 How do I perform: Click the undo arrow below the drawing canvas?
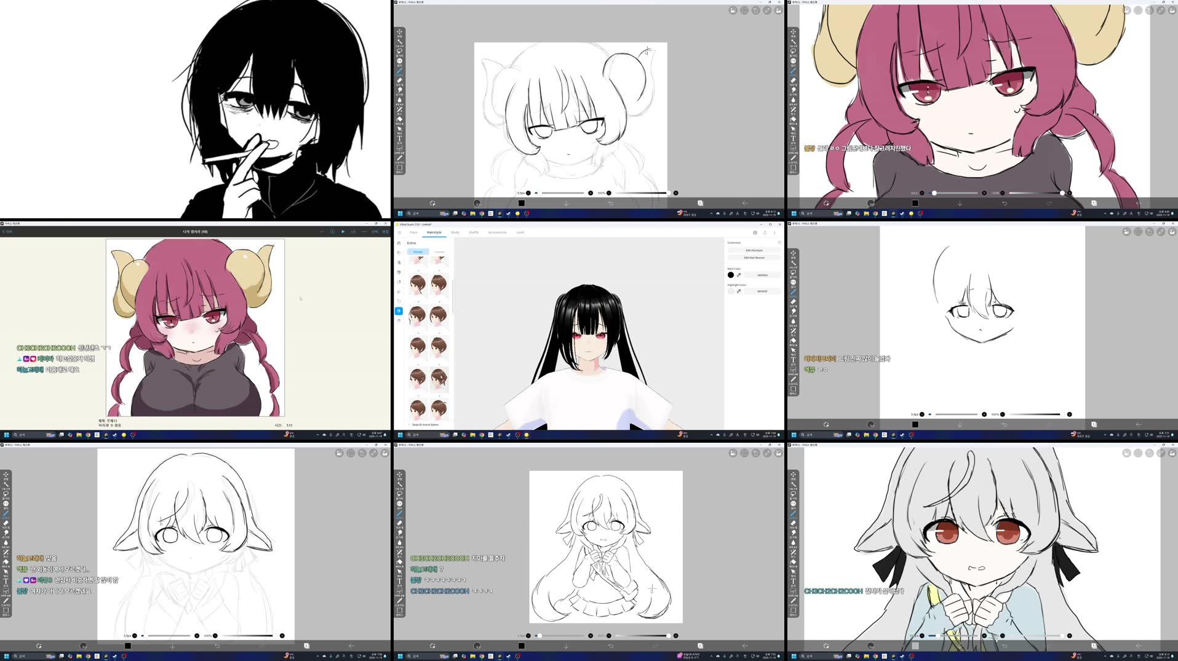611,203
